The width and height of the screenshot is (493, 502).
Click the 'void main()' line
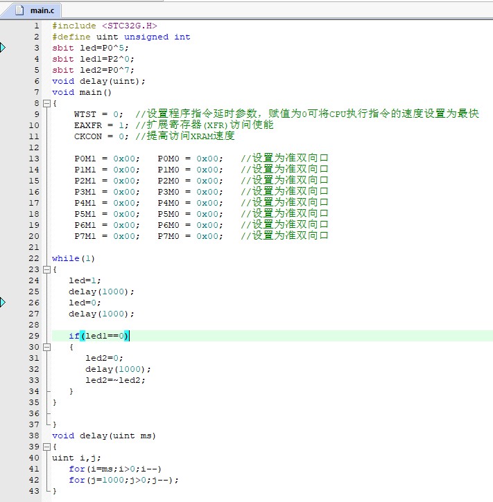click(82, 92)
